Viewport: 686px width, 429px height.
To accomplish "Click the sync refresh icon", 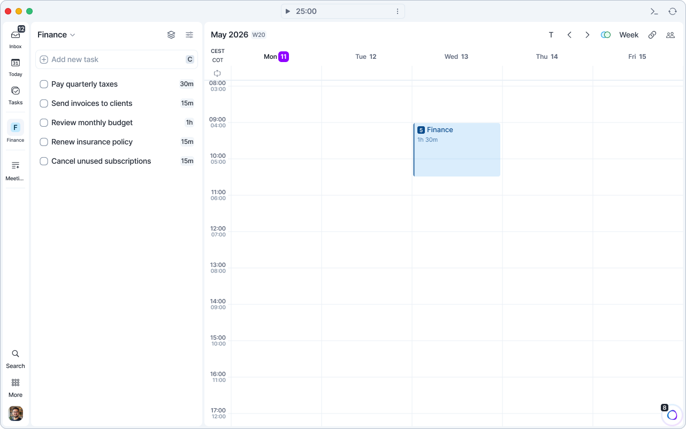I will 673,11.
